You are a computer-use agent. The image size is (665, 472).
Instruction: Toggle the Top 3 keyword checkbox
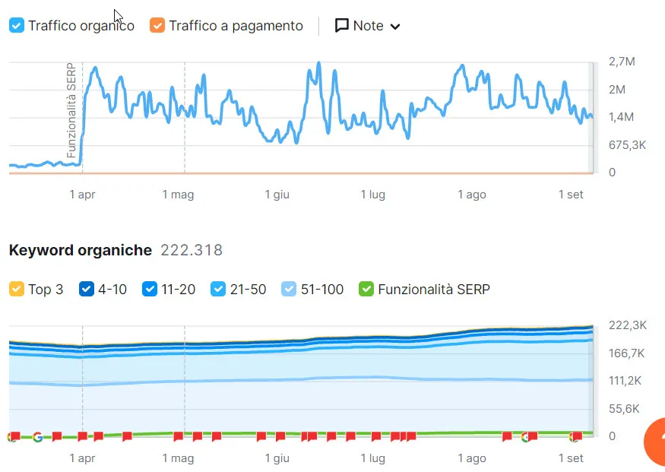(x=17, y=290)
